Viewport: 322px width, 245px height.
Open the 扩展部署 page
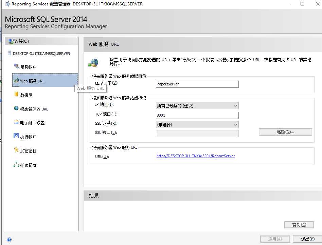(28, 165)
